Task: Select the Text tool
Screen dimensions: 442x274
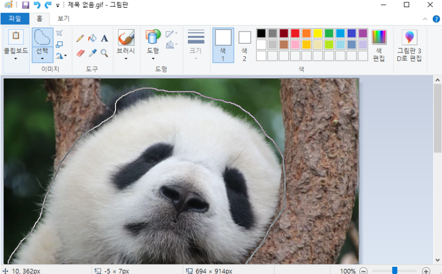Action: click(x=104, y=38)
